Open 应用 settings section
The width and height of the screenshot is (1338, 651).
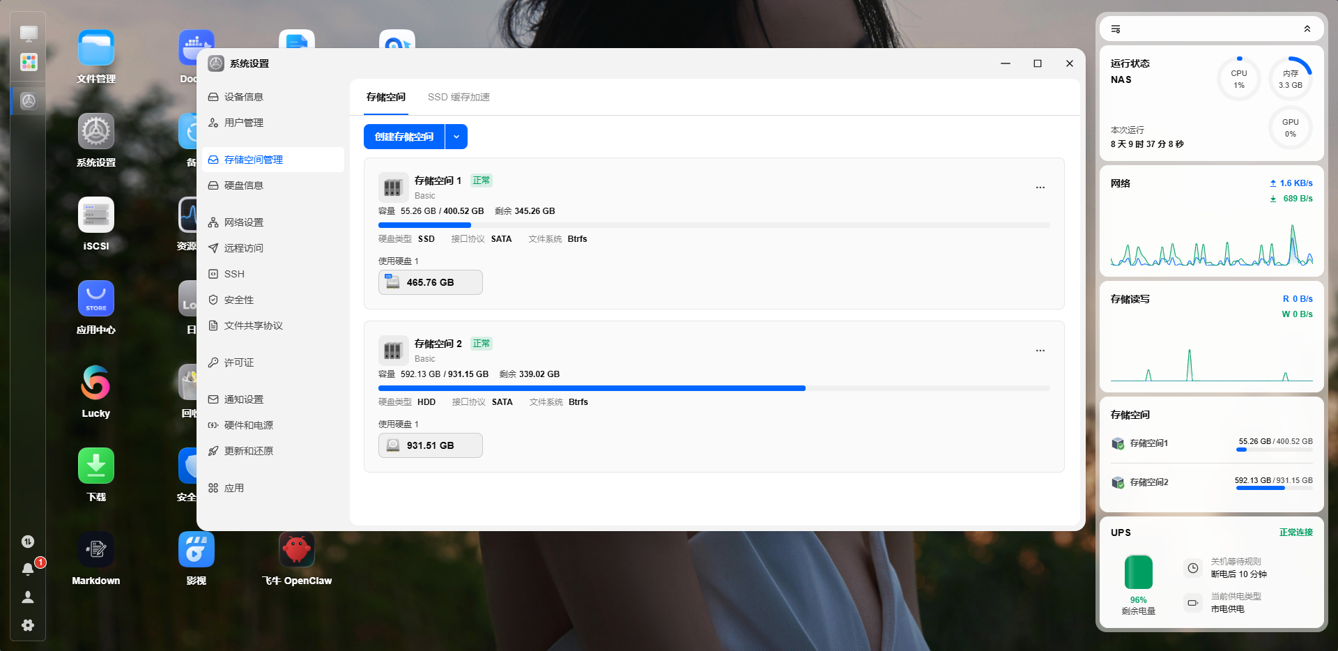click(x=273, y=488)
